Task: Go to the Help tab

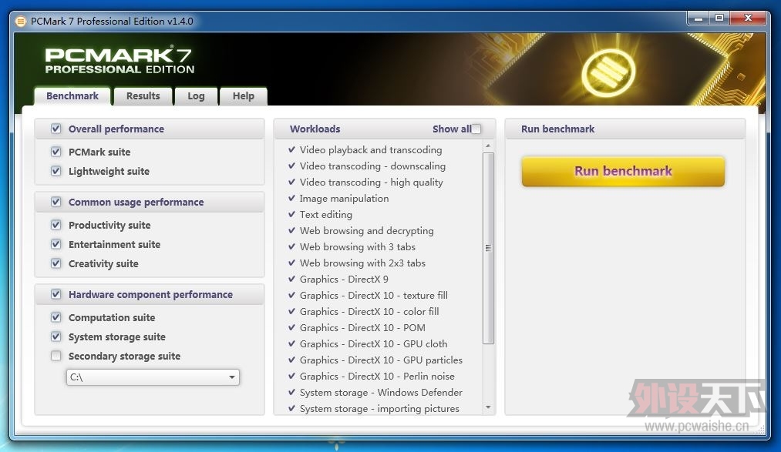Action: click(x=244, y=96)
